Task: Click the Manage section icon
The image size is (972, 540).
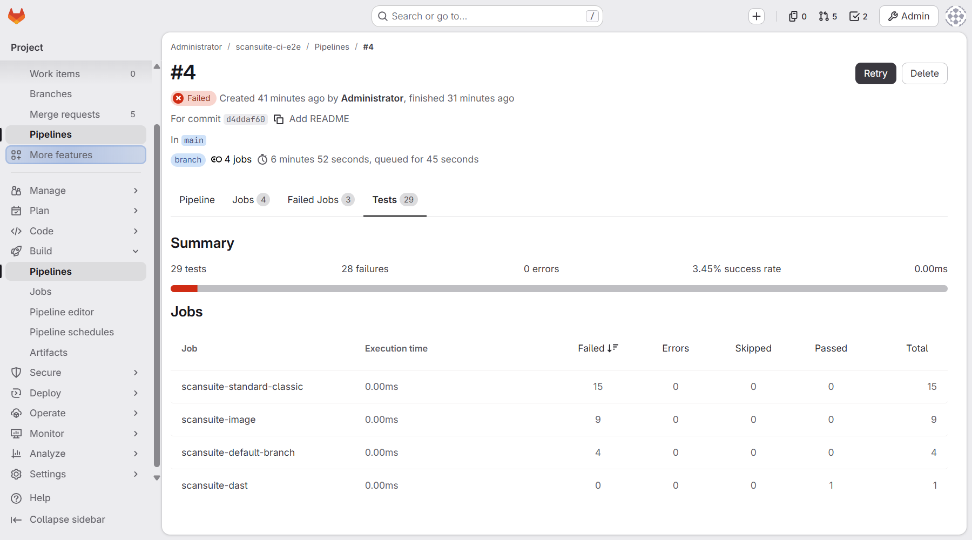Action: point(16,191)
